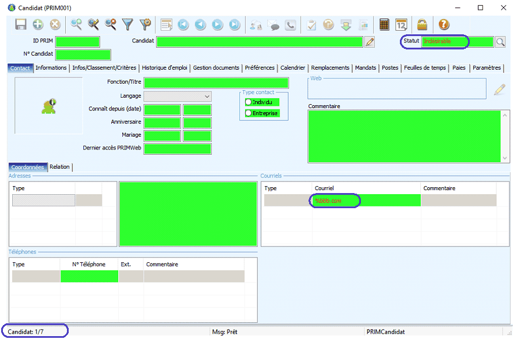This screenshot has height=339, width=514.
Task: Open the Feuilles de temps tab
Action: point(425,68)
